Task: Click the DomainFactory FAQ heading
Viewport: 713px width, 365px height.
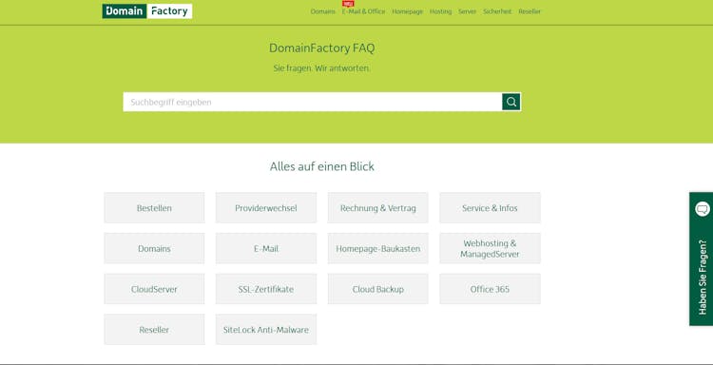Action: tap(322, 48)
